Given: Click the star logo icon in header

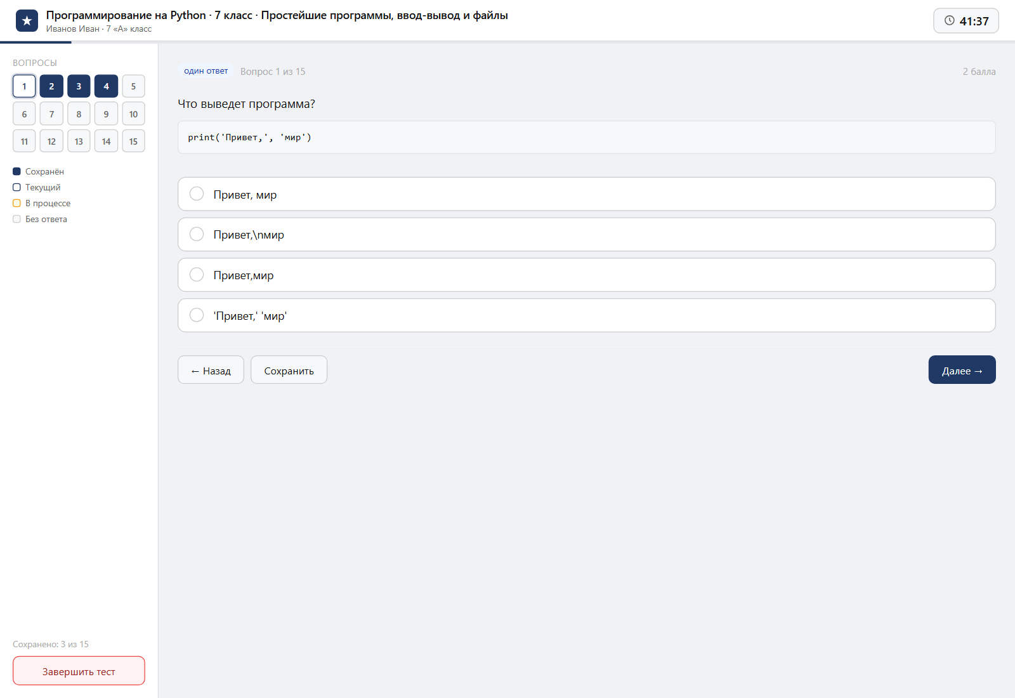Looking at the screenshot, I should coord(27,21).
